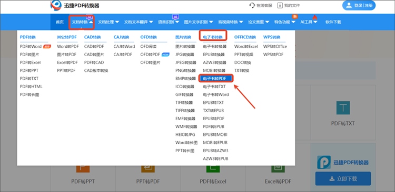
Task: Select PDF转Word menu entry
Action: 31,47
